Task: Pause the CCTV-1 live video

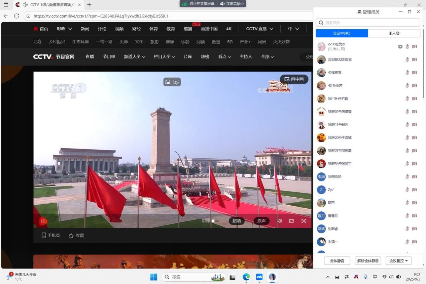Action: [43, 221]
